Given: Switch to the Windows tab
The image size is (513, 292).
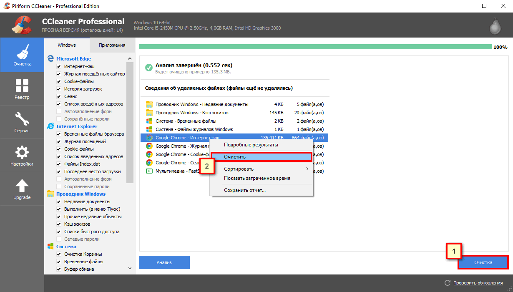Looking at the screenshot, I should [x=67, y=45].
